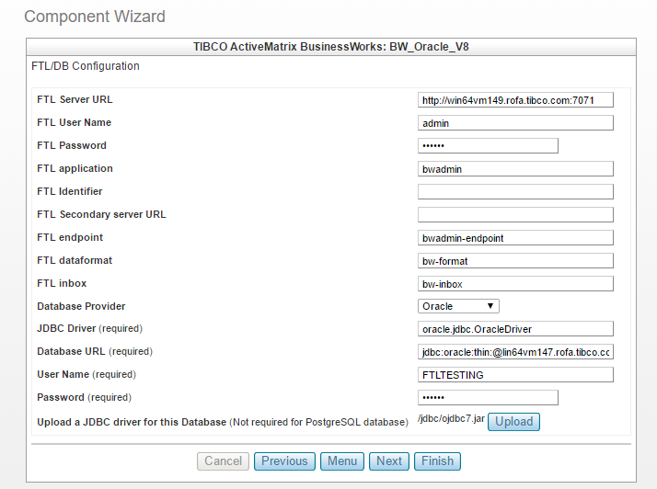Viewport: 657px width, 489px height.
Task: Click the FTL Password label
Action: (x=72, y=145)
